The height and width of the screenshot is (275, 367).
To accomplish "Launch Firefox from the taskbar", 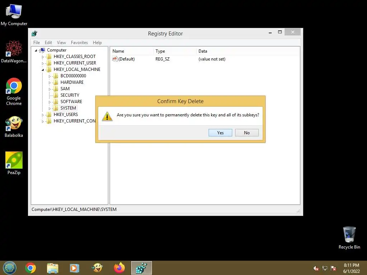I will tap(119, 268).
